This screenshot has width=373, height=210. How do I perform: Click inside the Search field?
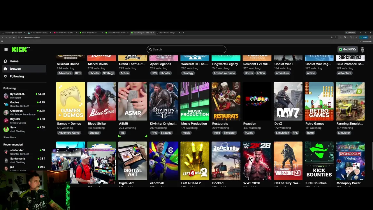[x=186, y=49]
